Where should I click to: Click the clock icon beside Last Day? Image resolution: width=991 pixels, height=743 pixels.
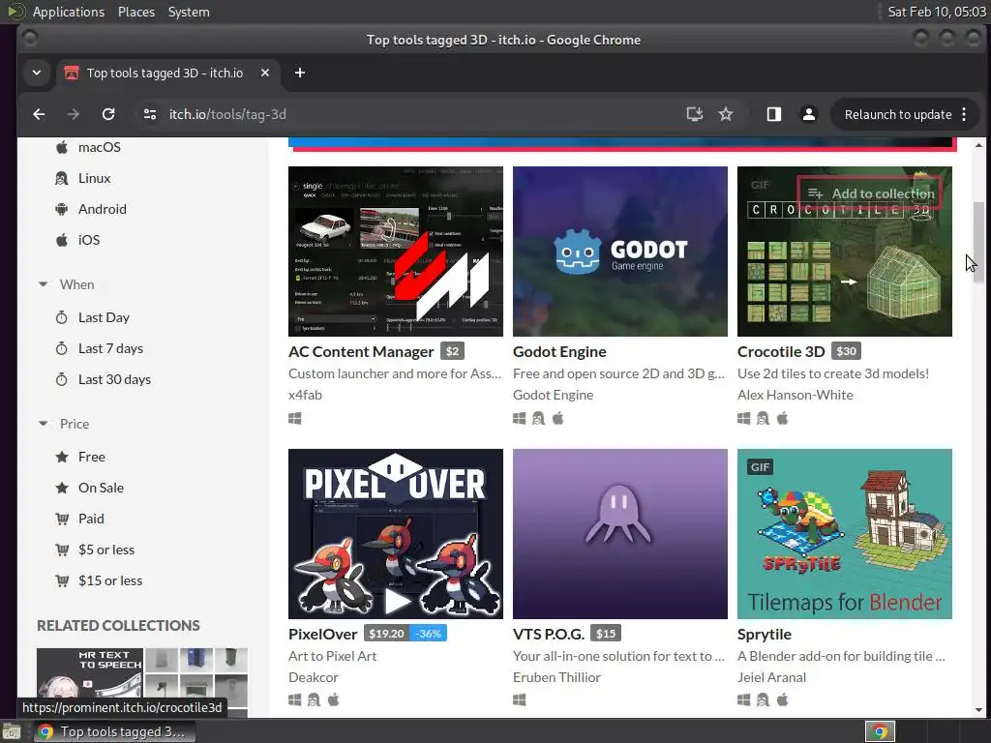pyautogui.click(x=61, y=317)
